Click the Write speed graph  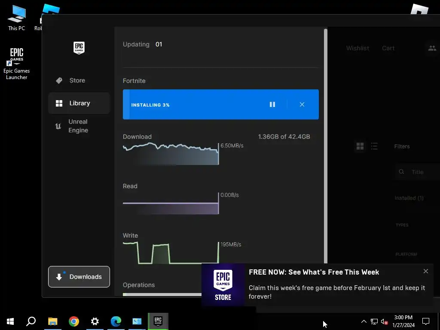pyautogui.click(x=171, y=253)
